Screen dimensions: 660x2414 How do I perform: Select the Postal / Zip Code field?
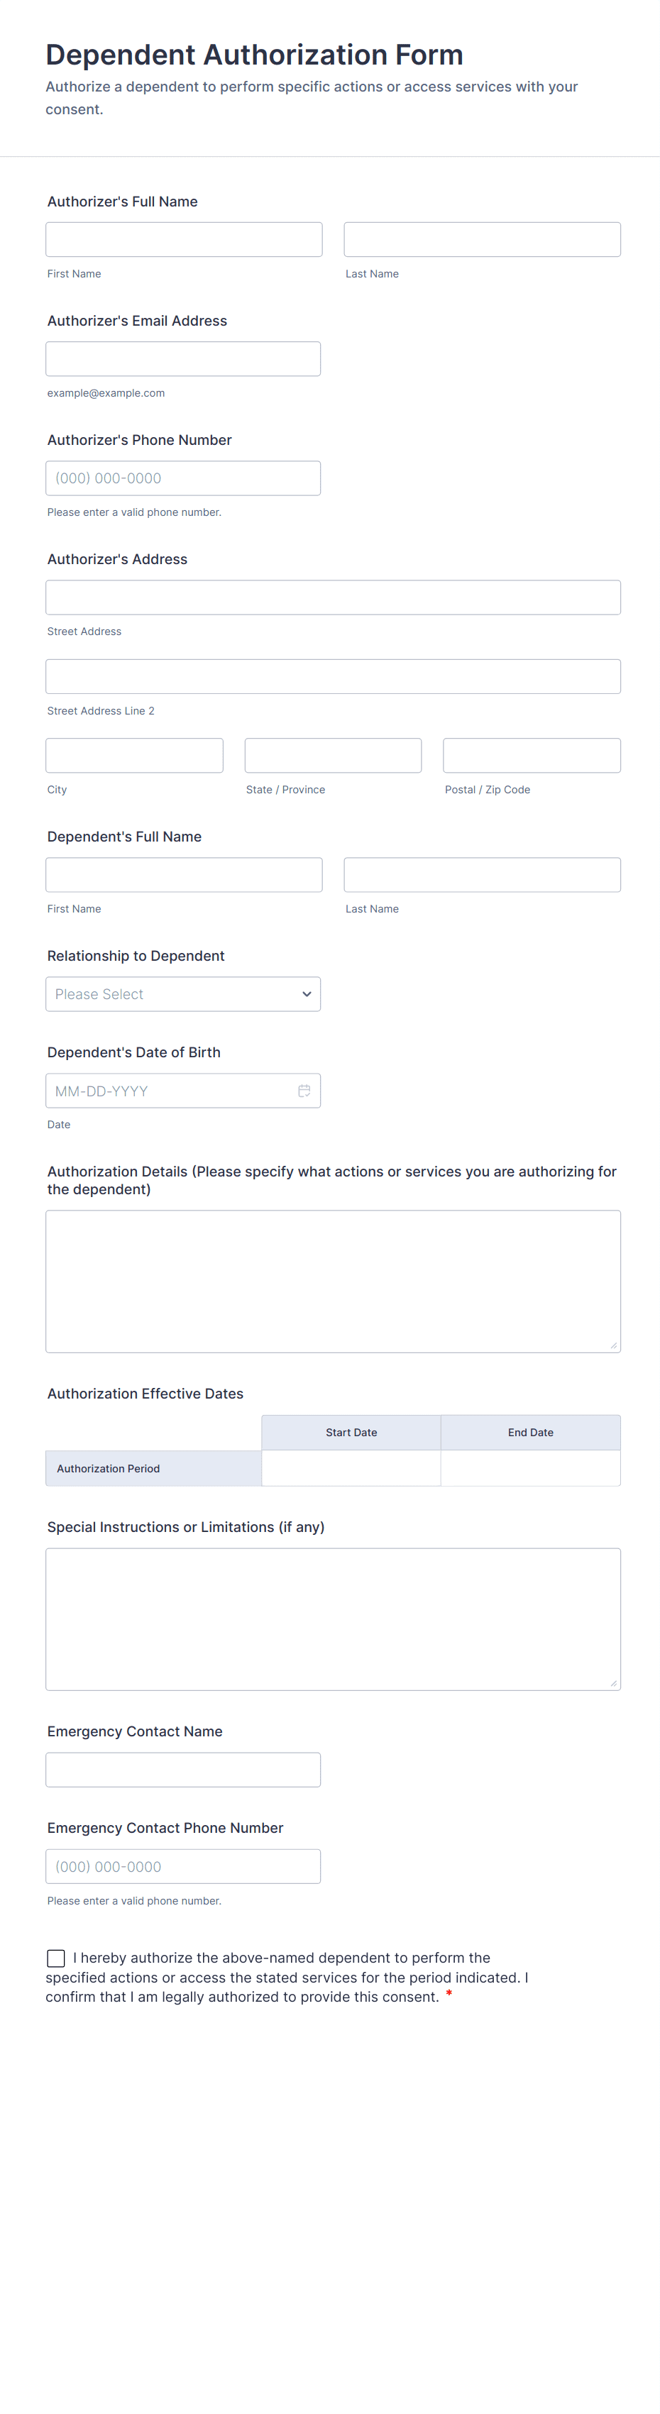click(532, 755)
